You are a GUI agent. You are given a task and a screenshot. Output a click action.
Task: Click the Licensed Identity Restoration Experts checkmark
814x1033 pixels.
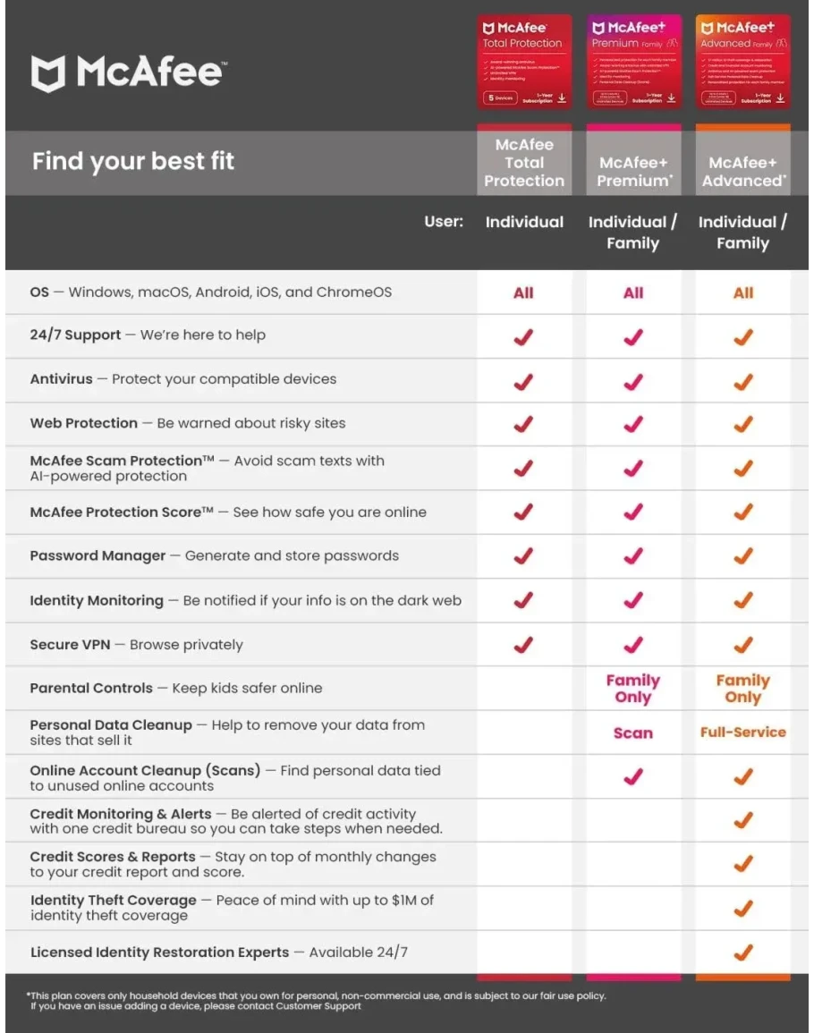click(x=742, y=952)
